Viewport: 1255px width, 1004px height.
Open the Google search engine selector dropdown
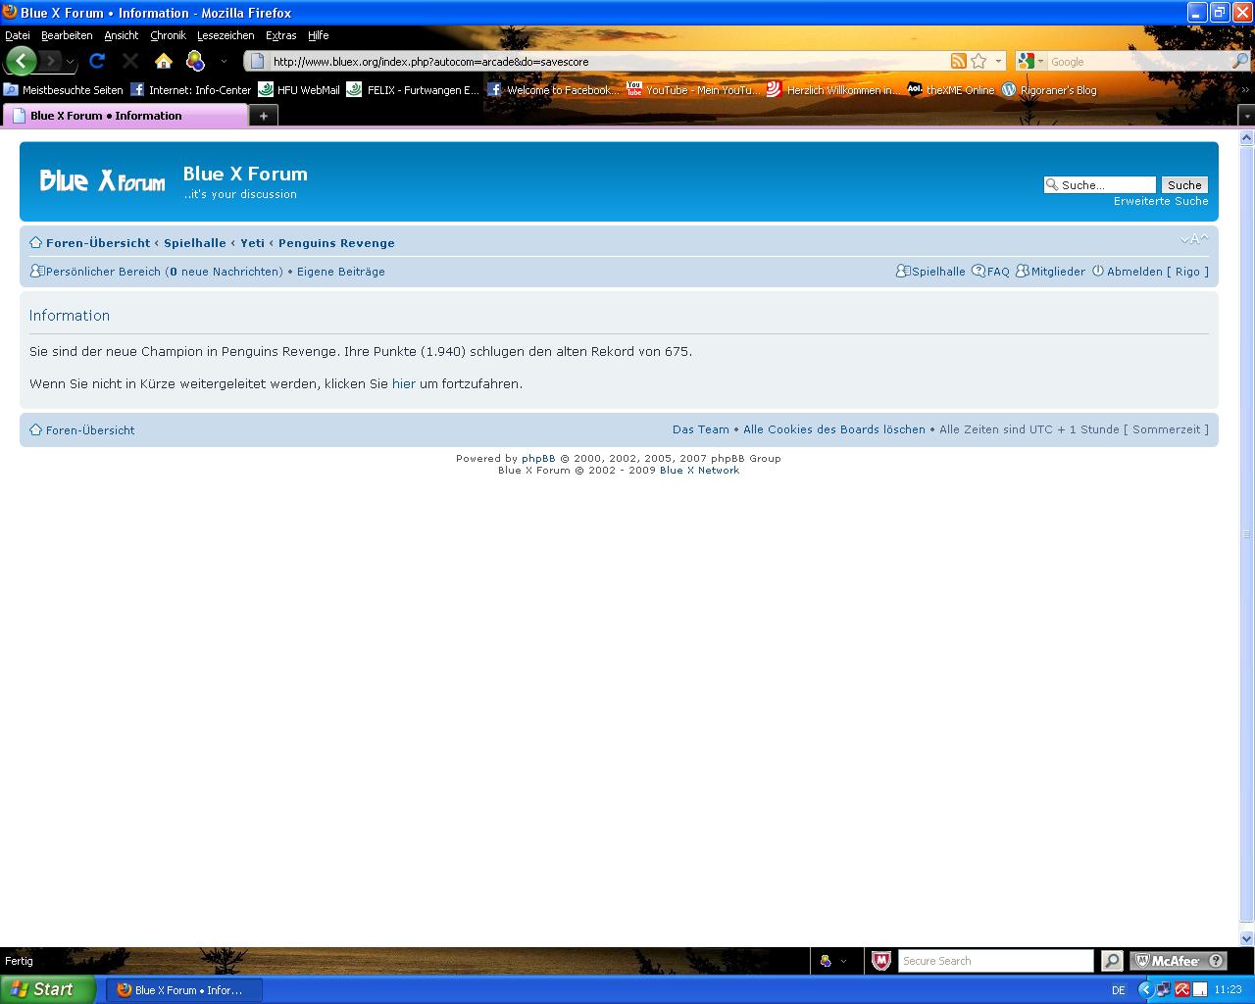coord(1030,61)
